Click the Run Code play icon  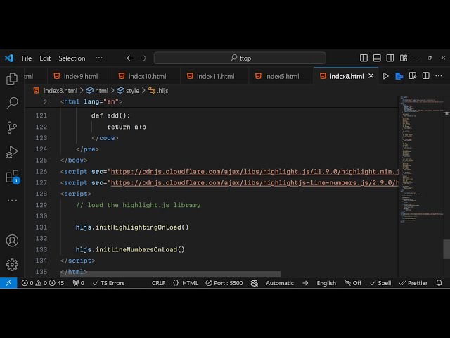point(385,76)
